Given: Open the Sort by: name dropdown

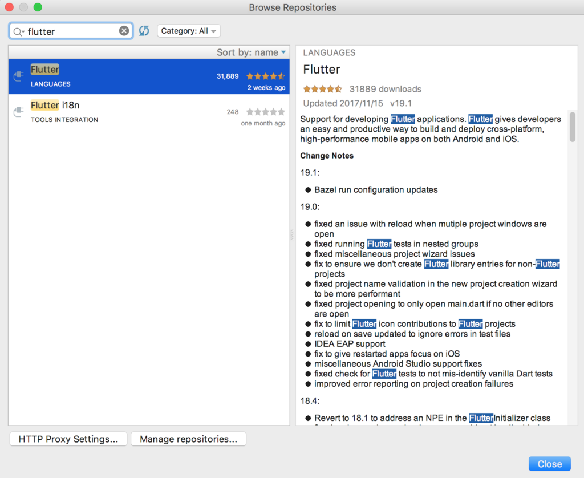Looking at the screenshot, I should [x=252, y=52].
